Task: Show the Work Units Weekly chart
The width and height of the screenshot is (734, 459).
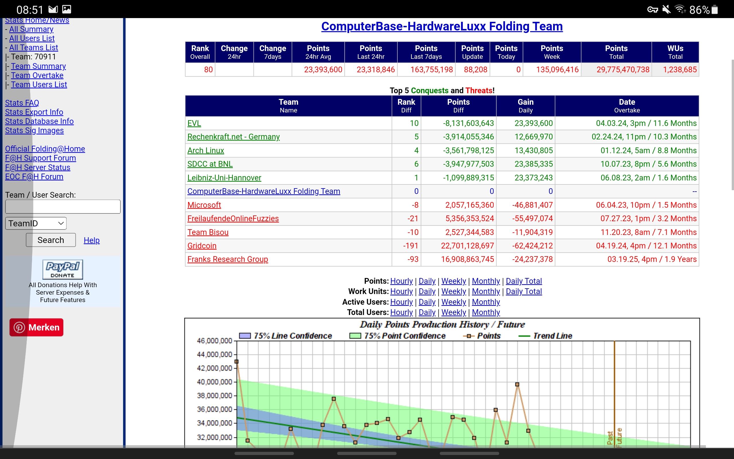Action: point(453,291)
